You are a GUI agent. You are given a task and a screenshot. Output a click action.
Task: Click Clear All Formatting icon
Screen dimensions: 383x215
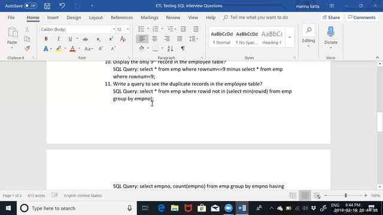pos(123,39)
